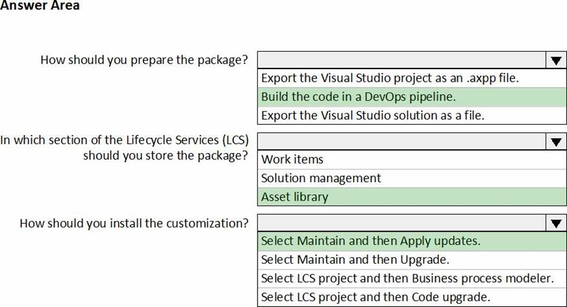Click the empty LCS section combo box field
Image resolution: width=567 pixels, height=307 pixels.
pyautogui.click(x=401, y=141)
